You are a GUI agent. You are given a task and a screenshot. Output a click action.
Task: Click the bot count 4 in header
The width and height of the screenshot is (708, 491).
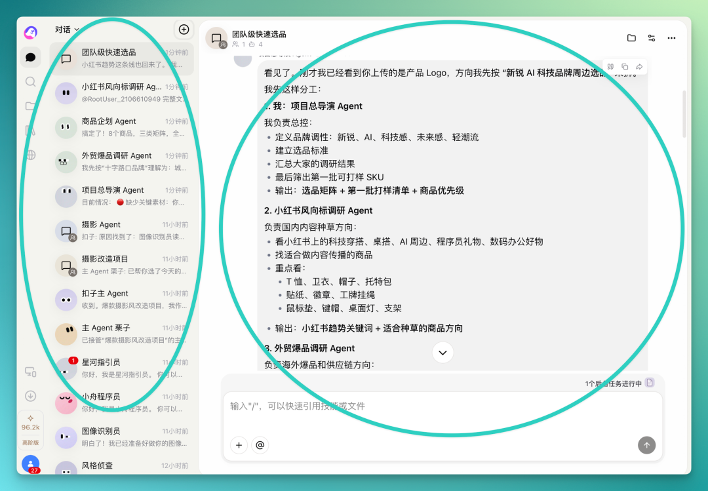[256, 45]
